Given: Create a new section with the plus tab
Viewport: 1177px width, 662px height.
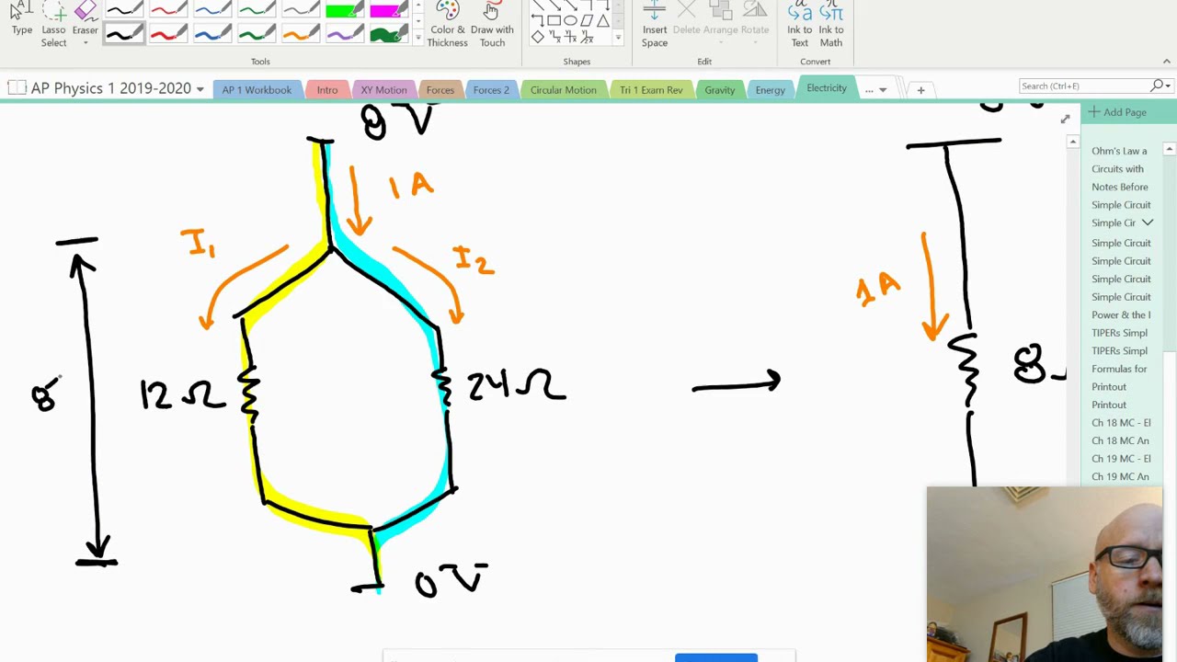Looking at the screenshot, I should tap(920, 90).
